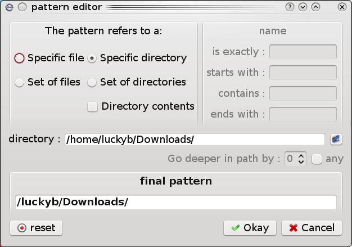Click the pin button in title bar
The height and width of the screenshot is (247, 352).
pos(22,7)
